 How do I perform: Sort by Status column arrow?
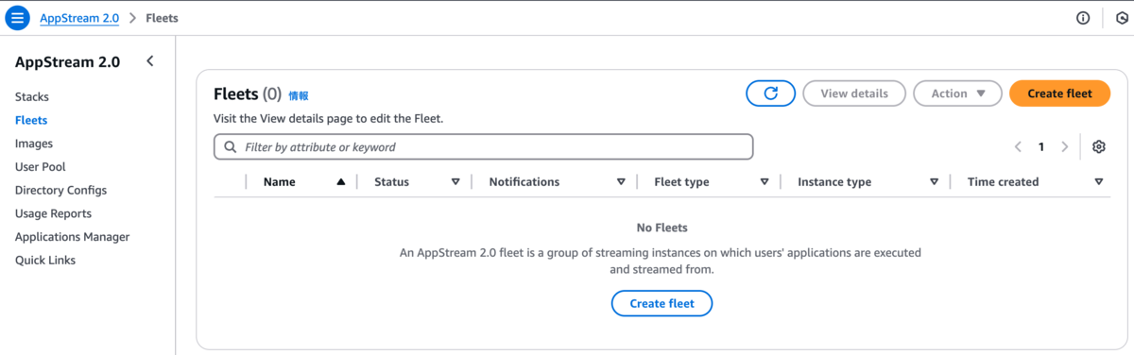[x=455, y=181]
